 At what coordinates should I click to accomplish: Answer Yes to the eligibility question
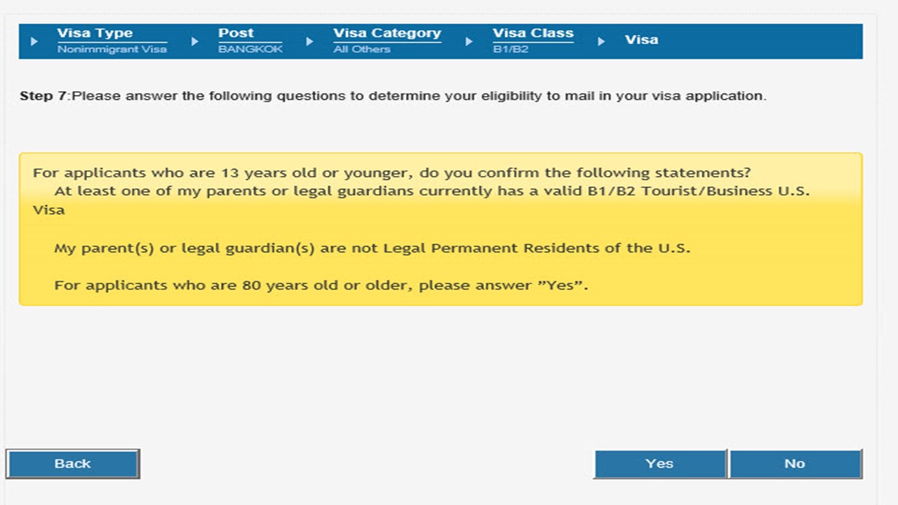[659, 464]
